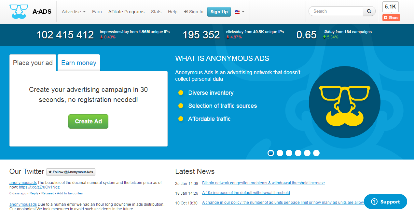Select the fifth carousel dot
Screen dimensions: 414x210
(307, 153)
